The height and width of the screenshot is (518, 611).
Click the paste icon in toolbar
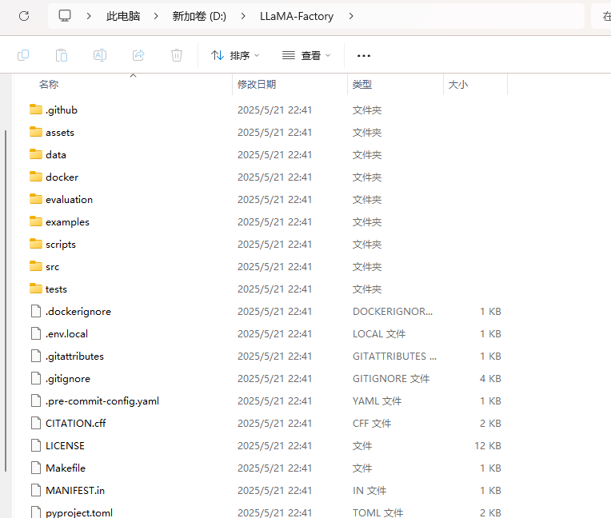[62, 55]
